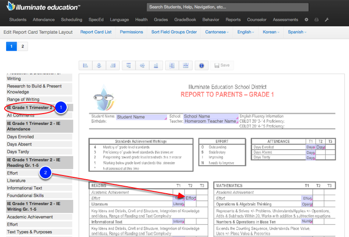
Task: Select Academic Achievement in field list
Action: [39, 217]
